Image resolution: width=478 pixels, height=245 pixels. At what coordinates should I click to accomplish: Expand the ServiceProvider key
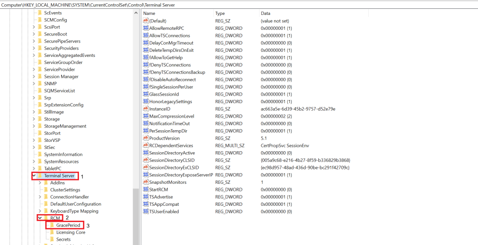click(x=34, y=70)
